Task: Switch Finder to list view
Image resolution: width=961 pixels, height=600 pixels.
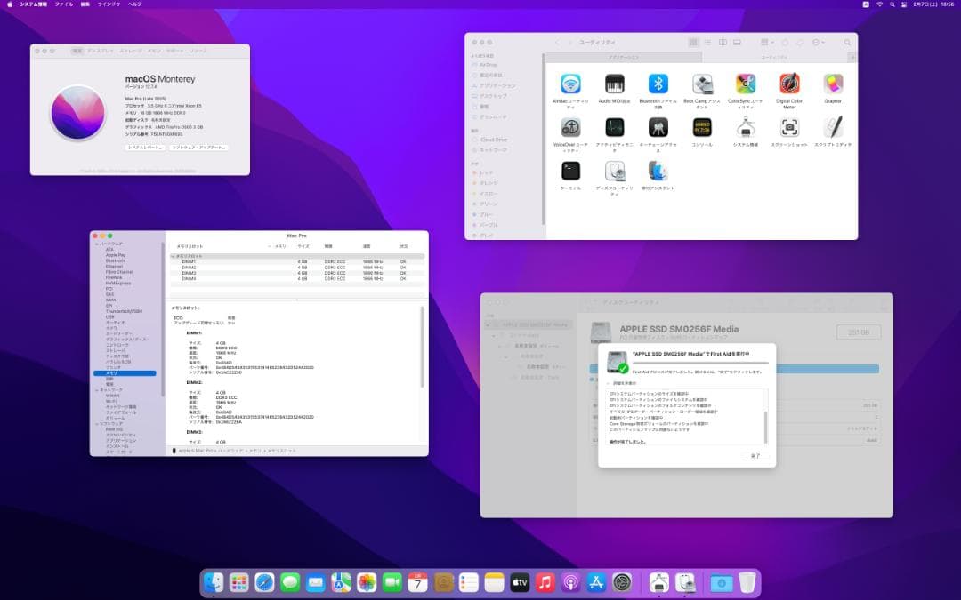Action: click(708, 42)
